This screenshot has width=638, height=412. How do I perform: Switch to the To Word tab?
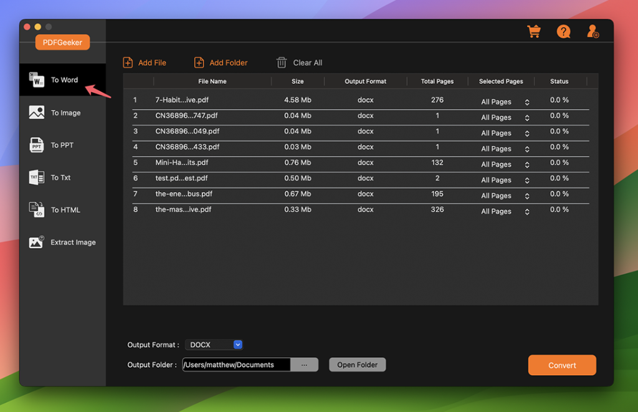click(x=63, y=80)
